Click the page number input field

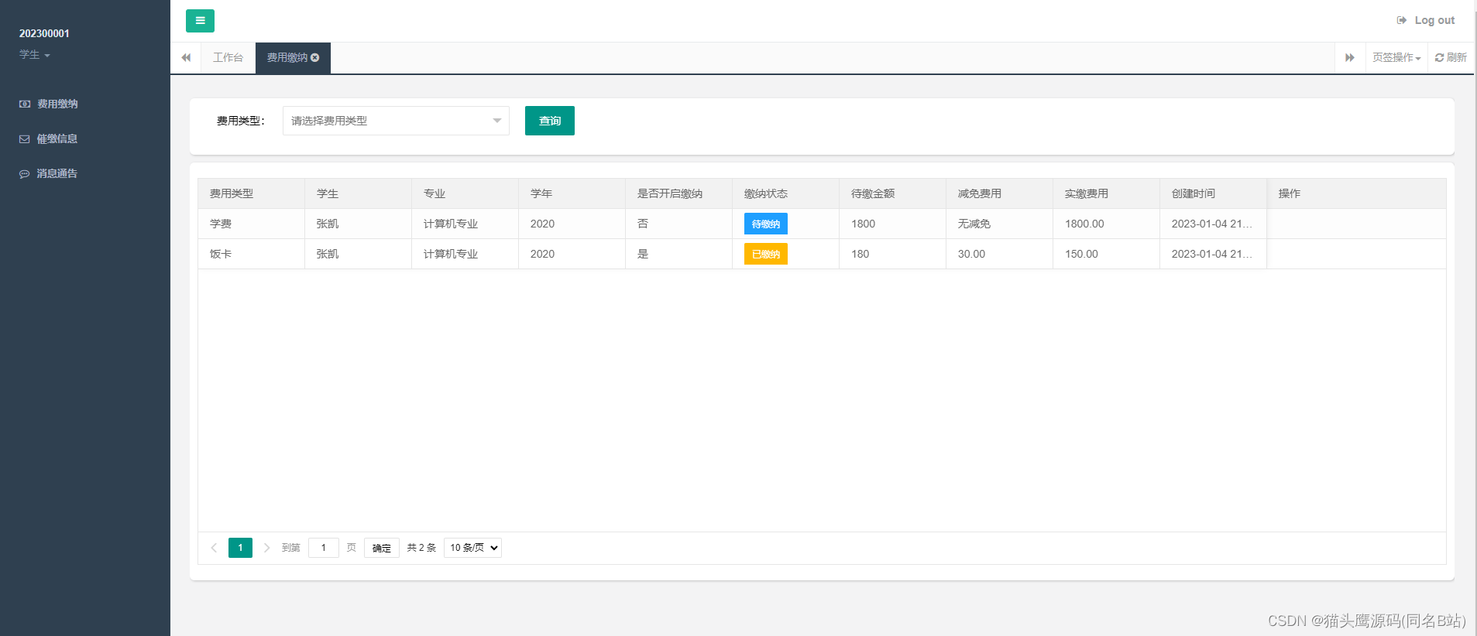[x=324, y=548]
